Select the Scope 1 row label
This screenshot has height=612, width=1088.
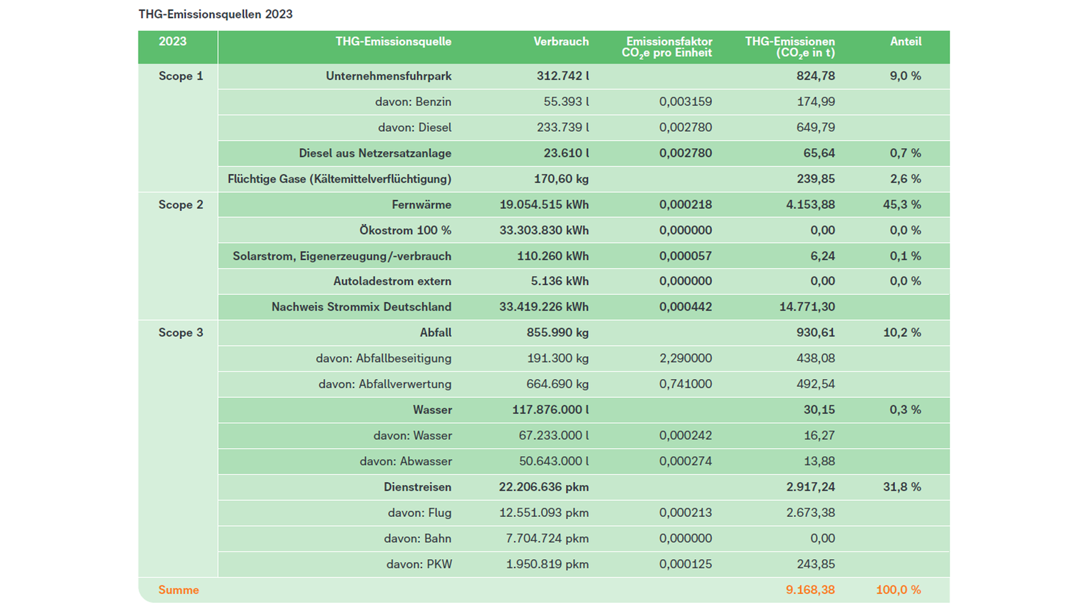180,76
